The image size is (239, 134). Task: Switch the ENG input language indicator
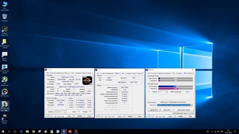(222, 131)
